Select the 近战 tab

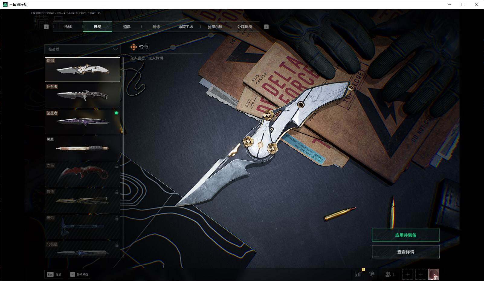point(97,27)
